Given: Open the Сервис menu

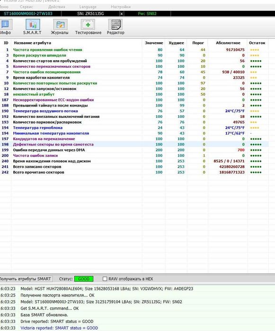Looking at the screenshot, I should [27, 7].
